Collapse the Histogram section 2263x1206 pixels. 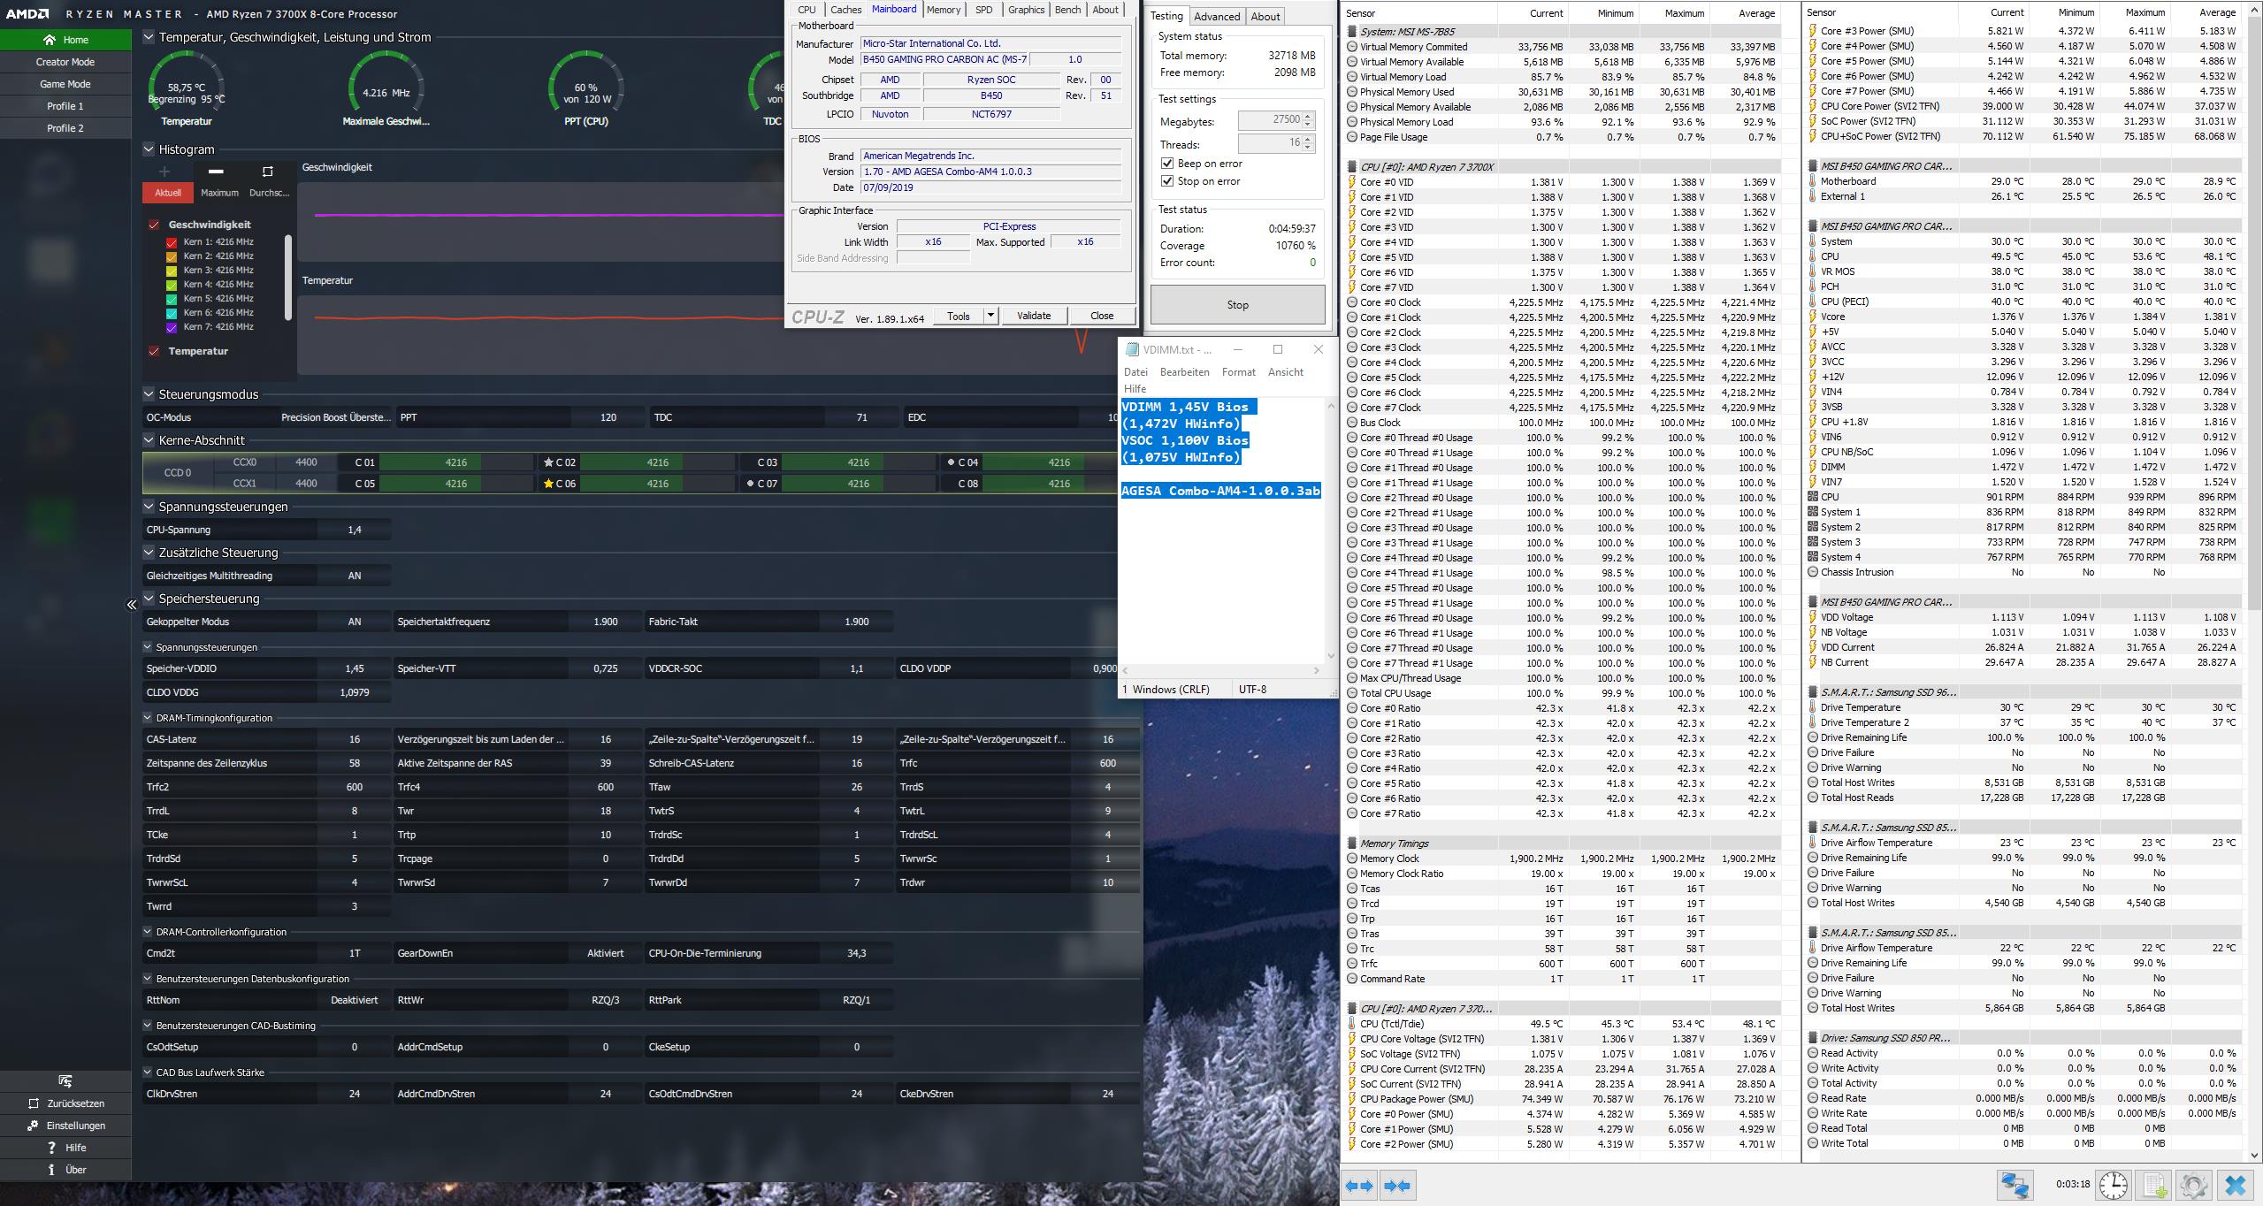pyautogui.click(x=149, y=149)
